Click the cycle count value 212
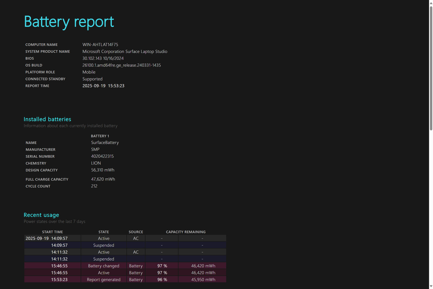The width and height of the screenshot is (433, 289). 94,186
